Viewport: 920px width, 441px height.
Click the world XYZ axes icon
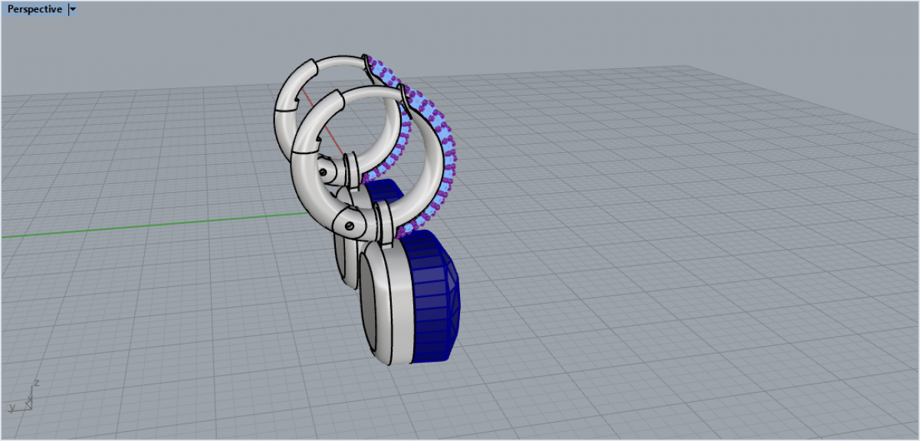point(23,395)
